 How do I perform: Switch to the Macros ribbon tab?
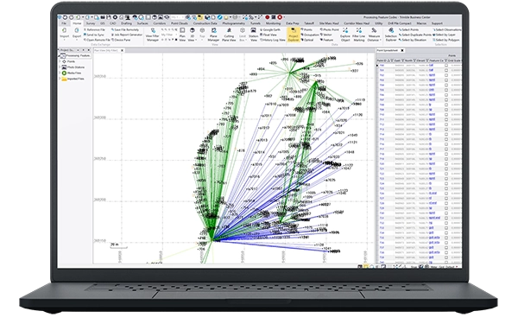[x=421, y=23]
